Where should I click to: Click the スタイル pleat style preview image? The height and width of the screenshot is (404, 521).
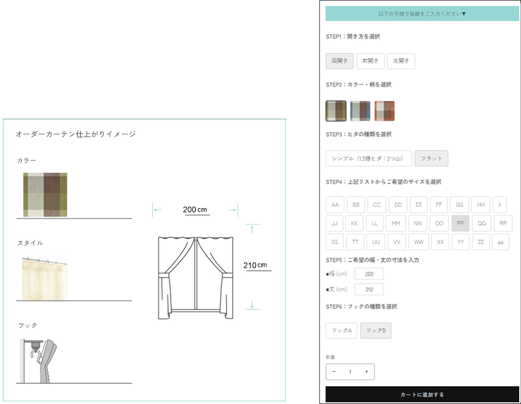[x=45, y=278]
